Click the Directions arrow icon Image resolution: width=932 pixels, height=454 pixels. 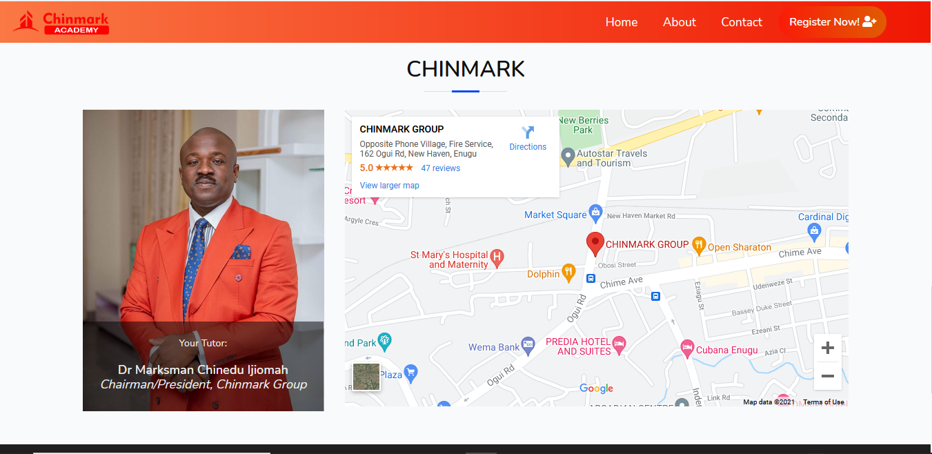pos(528,132)
